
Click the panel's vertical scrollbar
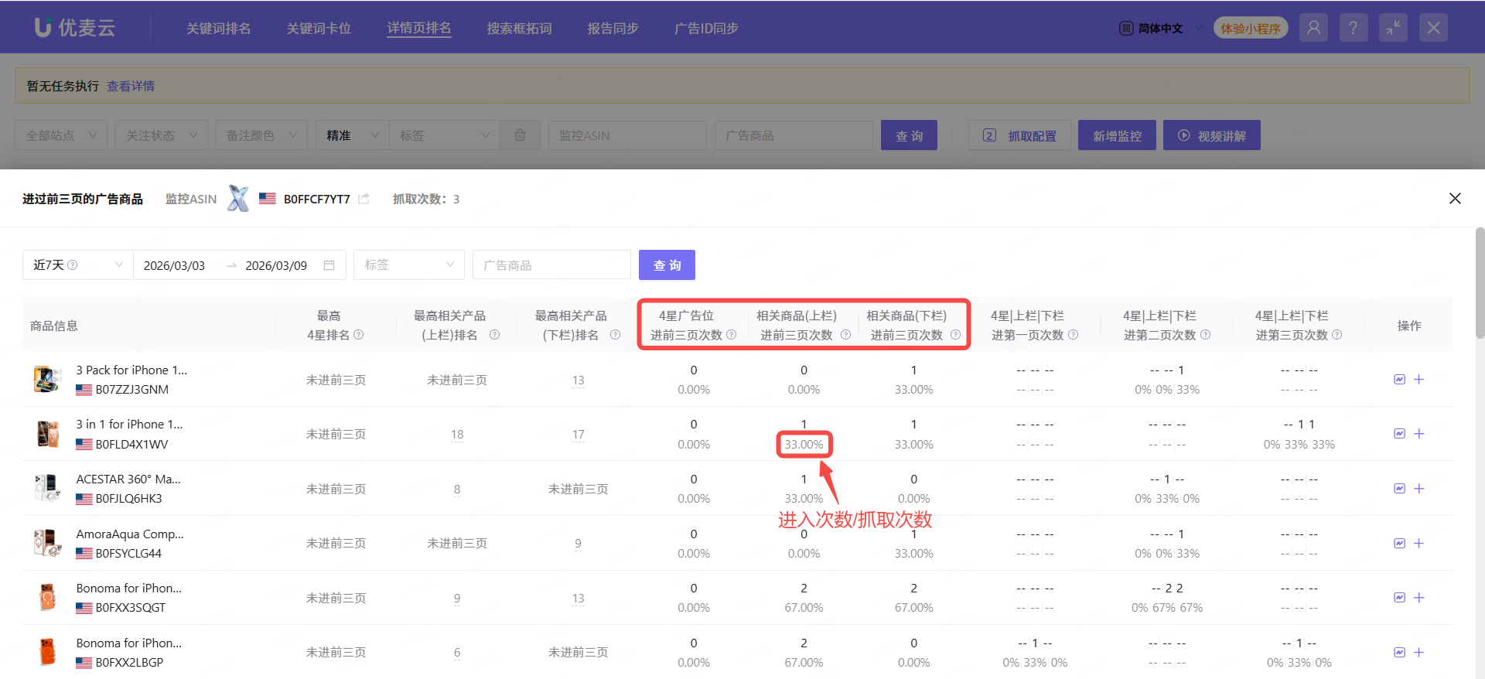1480,283
